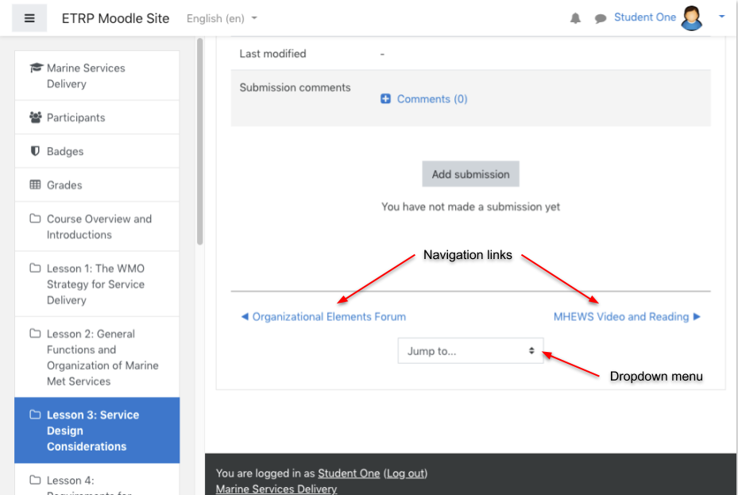Click the Participants group icon
738x495 pixels.
35,117
